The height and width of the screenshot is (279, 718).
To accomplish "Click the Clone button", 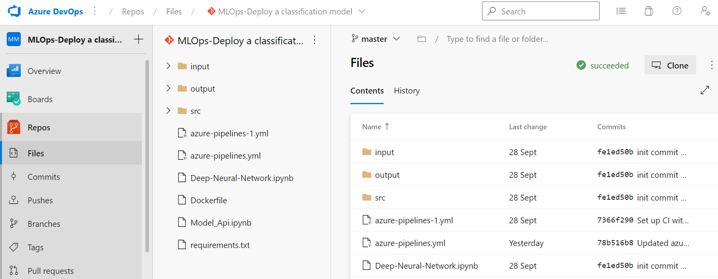I will [670, 65].
